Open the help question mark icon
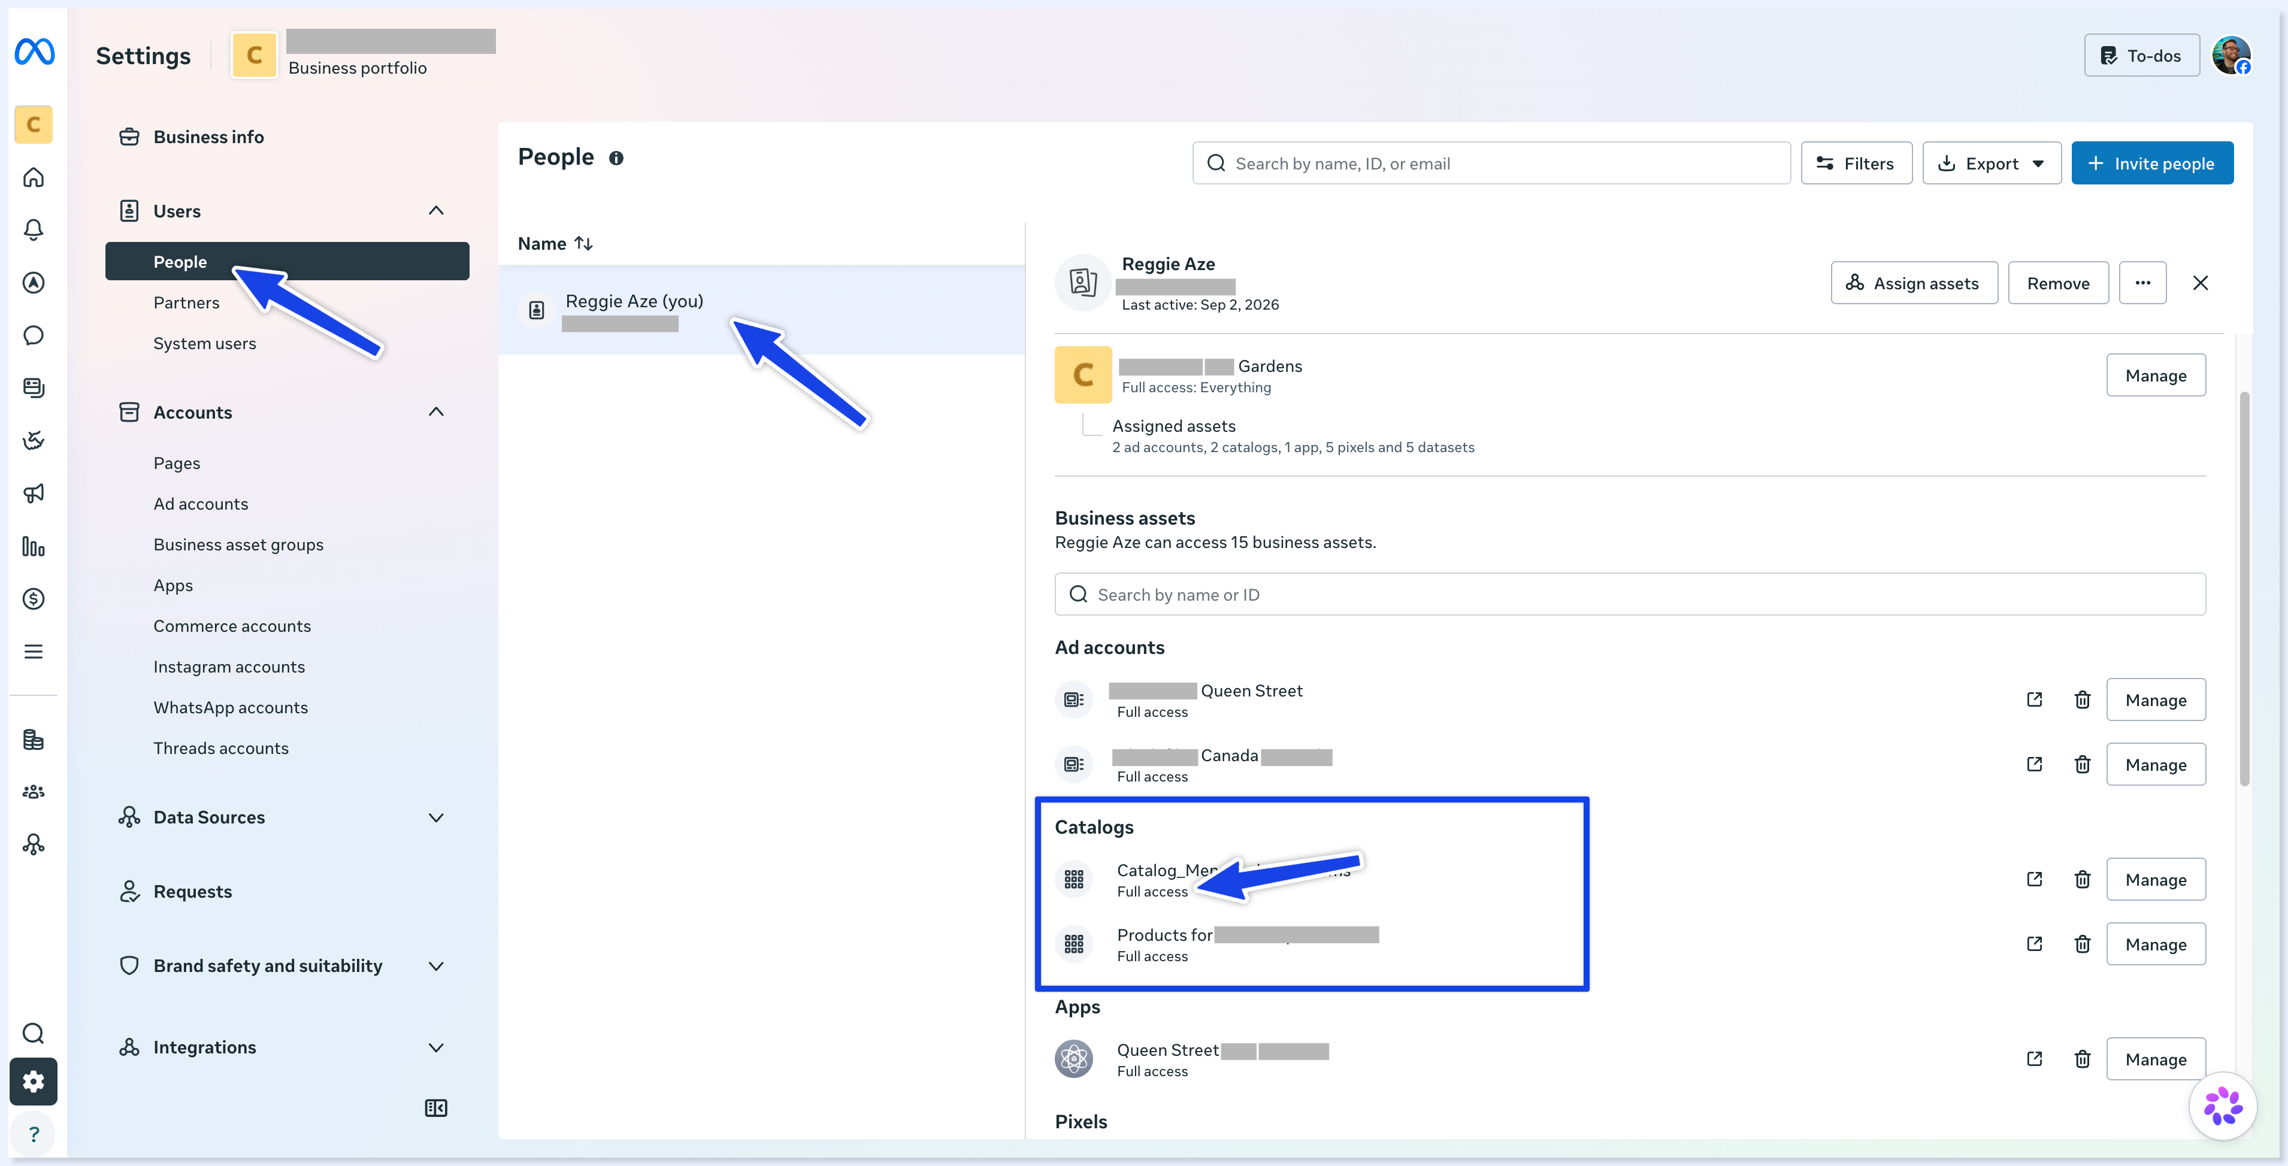The image size is (2288, 1166). click(34, 1134)
